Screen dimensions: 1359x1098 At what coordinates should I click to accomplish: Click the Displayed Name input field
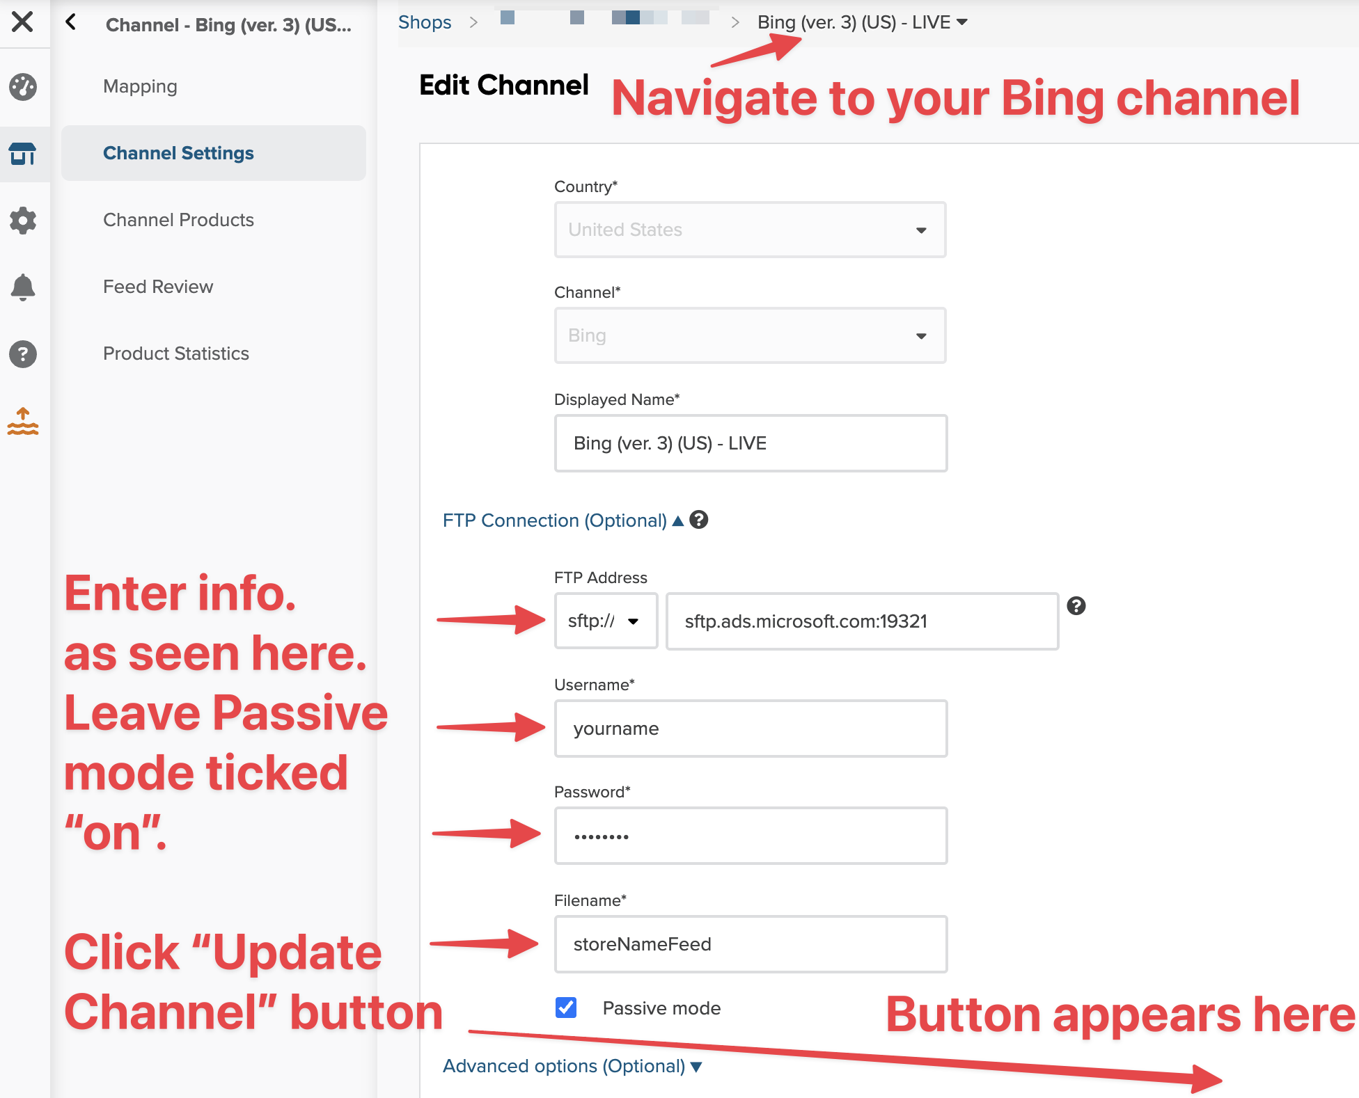point(751,443)
